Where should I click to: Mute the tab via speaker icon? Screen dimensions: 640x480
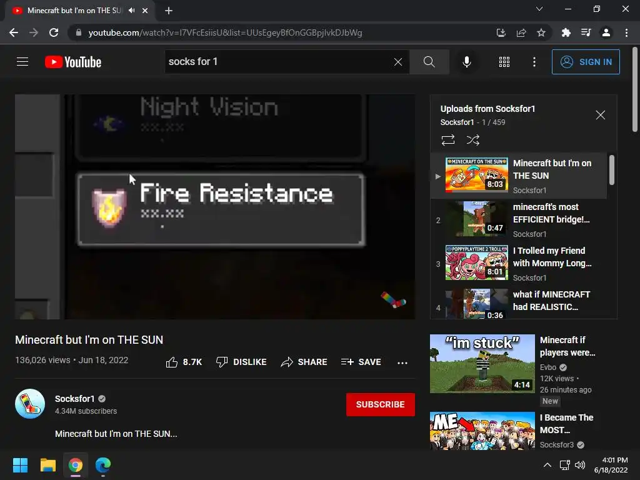pos(131,11)
